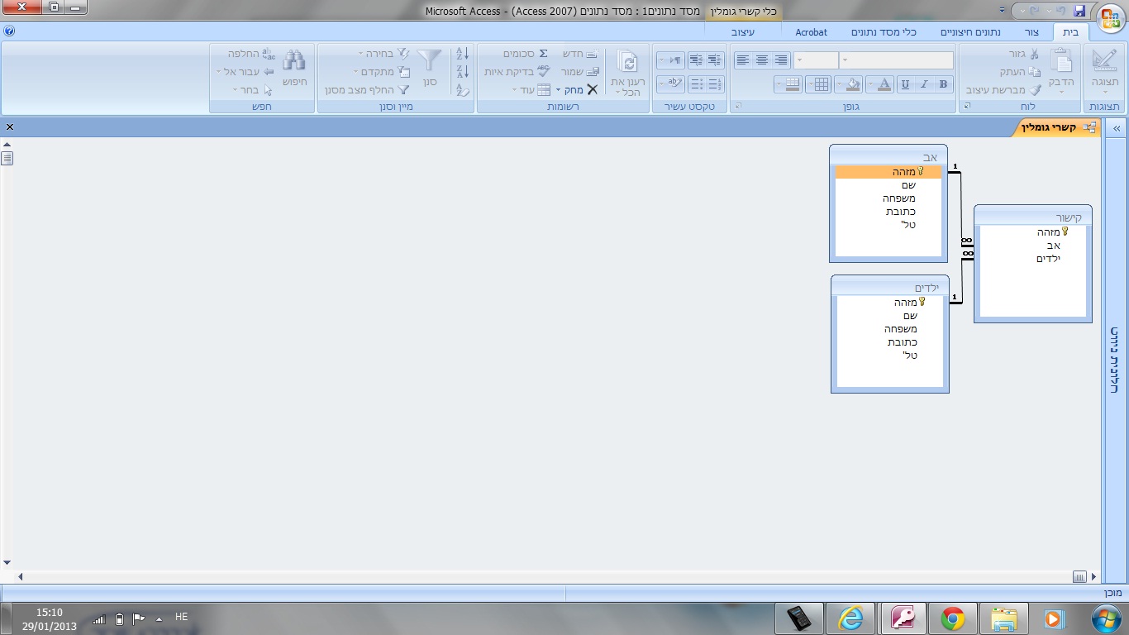Viewport: 1129px width, 635px height.
Task: Open the Acrobat ribbon tab
Action: [812, 32]
